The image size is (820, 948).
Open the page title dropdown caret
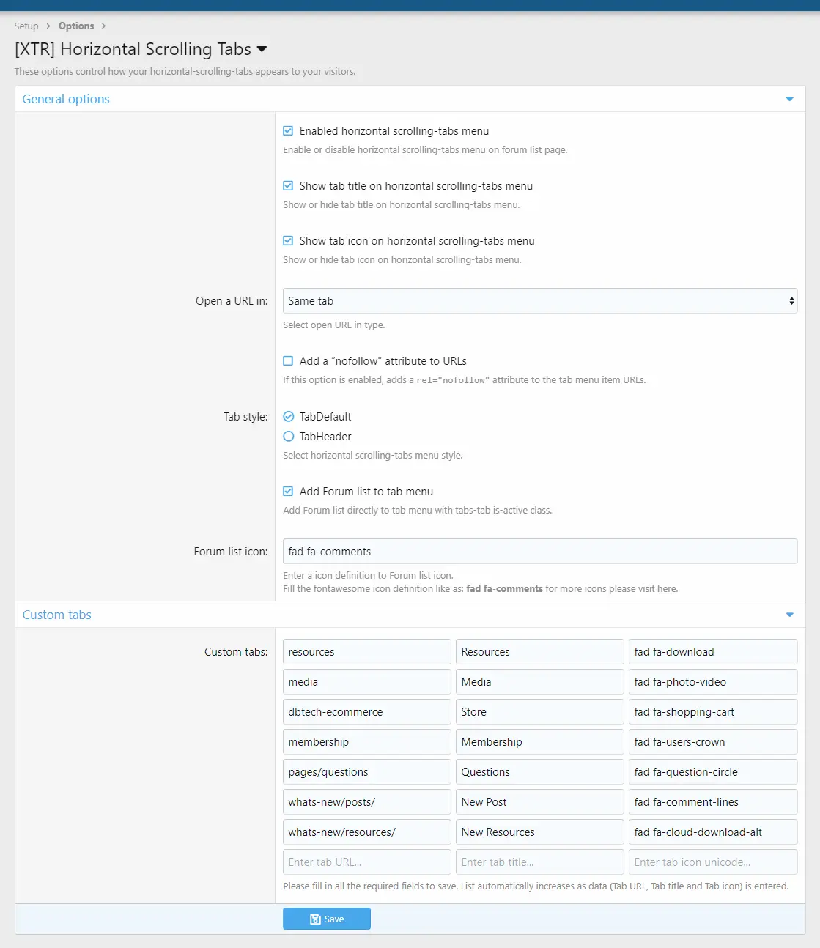coord(262,50)
